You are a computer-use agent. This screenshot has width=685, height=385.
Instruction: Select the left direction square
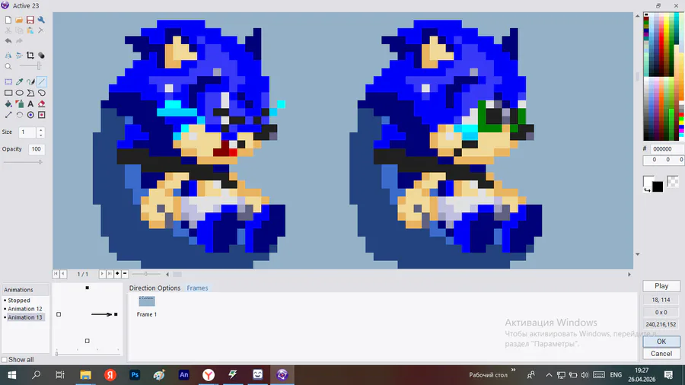click(59, 314)
